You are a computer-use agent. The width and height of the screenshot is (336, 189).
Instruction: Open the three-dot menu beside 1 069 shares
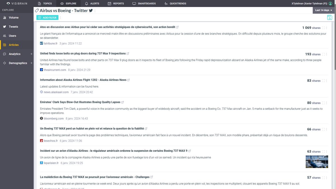tap(327, 28)
